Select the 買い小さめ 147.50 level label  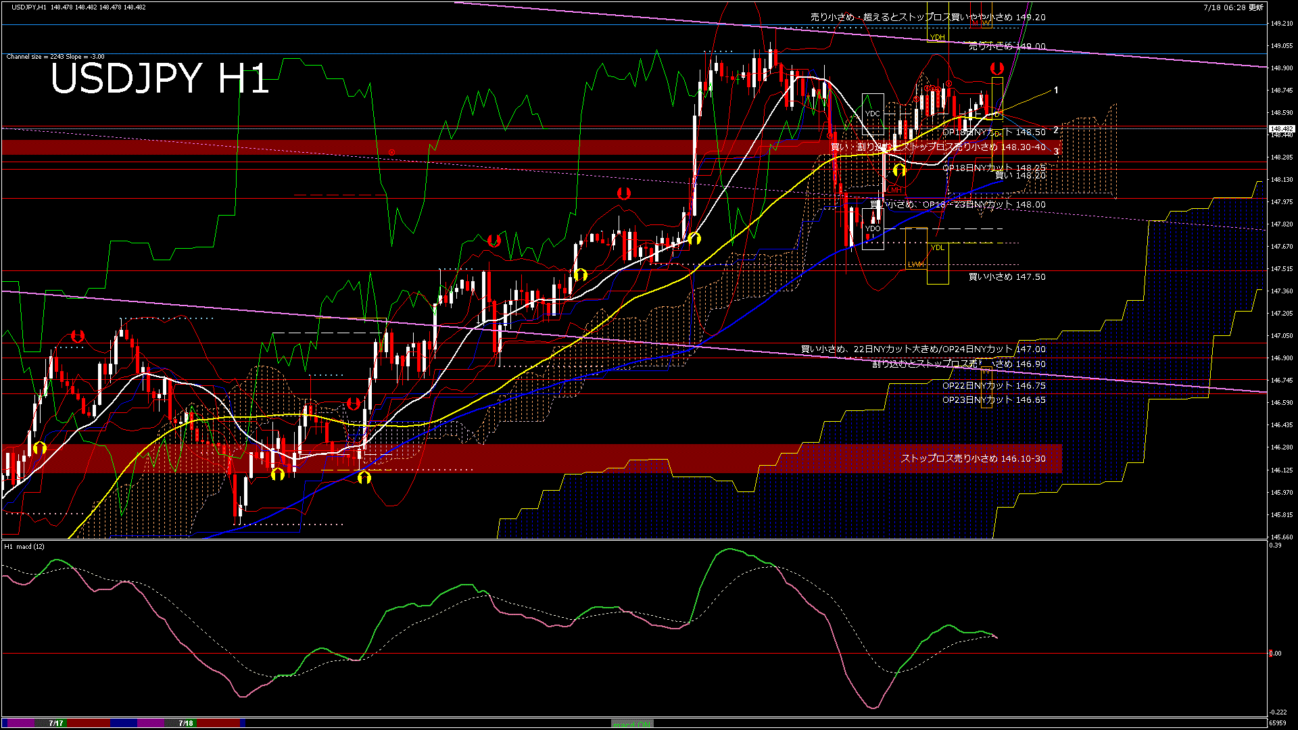pyautogui.click(x=1007, y=276)
